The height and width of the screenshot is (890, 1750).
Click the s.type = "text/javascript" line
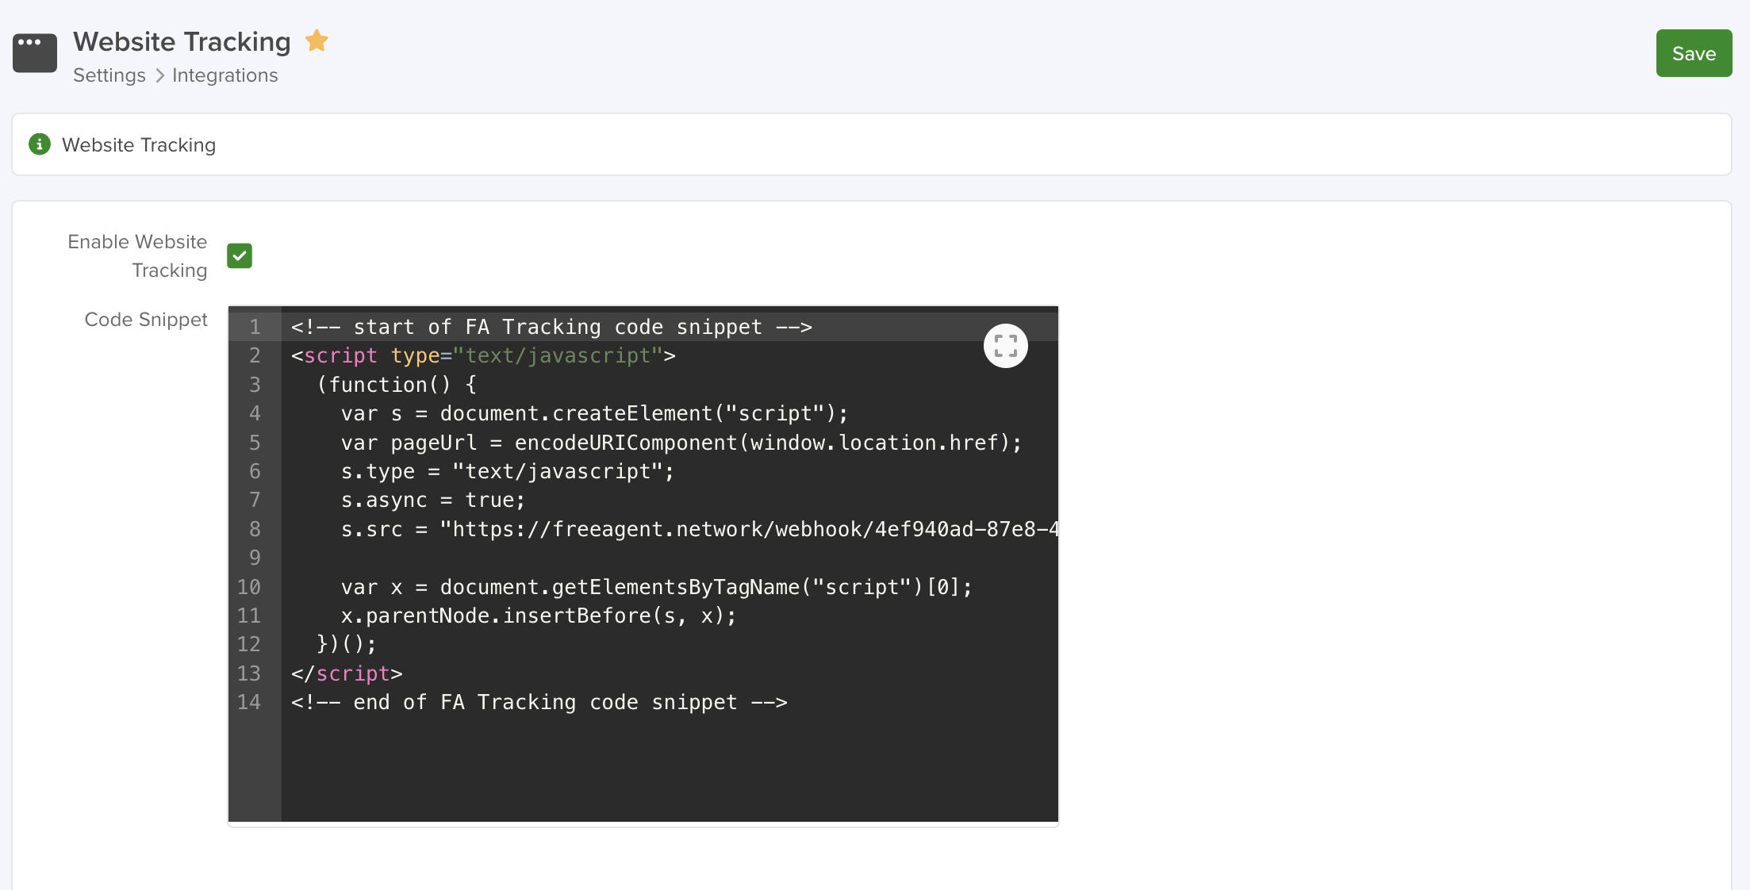508,471
